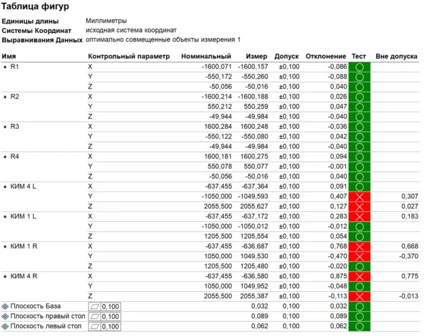This screenshot has width=429, height=336.
Task: Click the red fail mark for КИМ 4 L Y
Action: 359,197
